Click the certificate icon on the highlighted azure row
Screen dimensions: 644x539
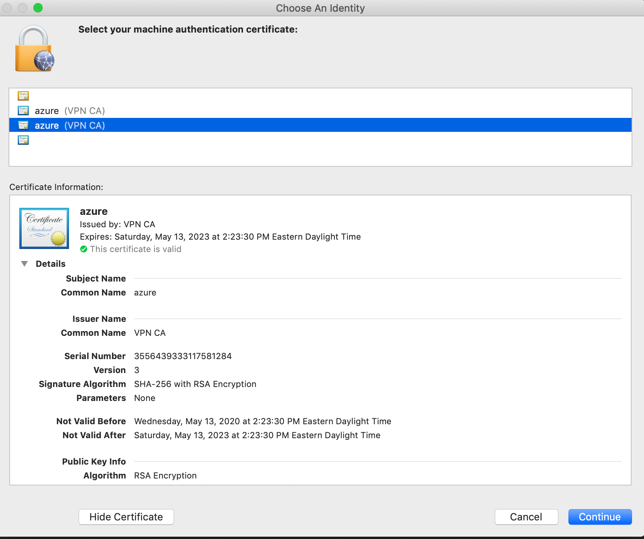coord(23,125)
